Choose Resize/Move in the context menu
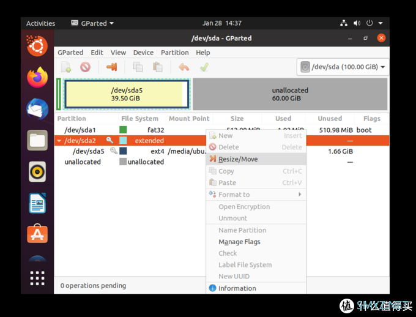Image resolution: width=416 pixels, height=317 pixels. coord(256,159)
